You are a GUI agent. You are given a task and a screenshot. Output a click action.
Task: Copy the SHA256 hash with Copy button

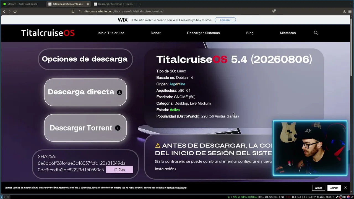(x=120, y=169)
